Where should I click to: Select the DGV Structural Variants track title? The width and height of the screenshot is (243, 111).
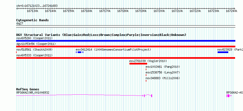[x=101, y=35]
